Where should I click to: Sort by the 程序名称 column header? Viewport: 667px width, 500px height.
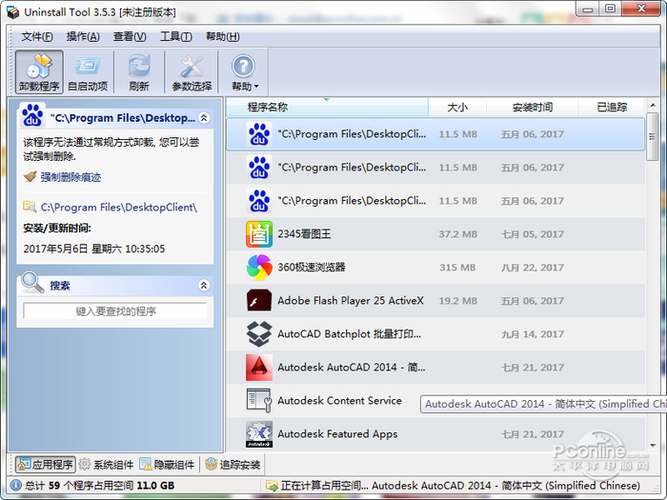(x=327, y=107)
